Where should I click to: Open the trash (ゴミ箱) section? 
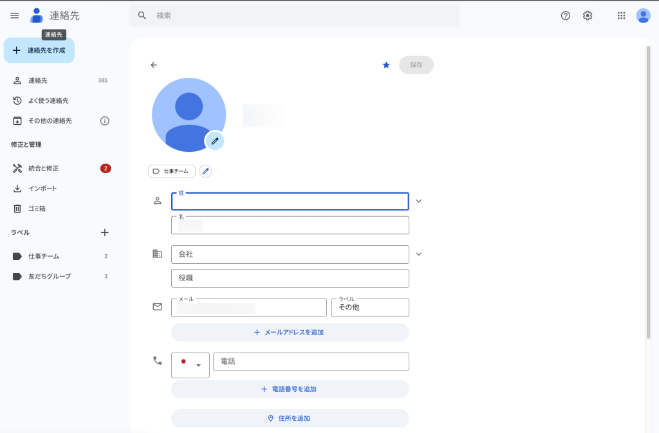tap(37, 208)
